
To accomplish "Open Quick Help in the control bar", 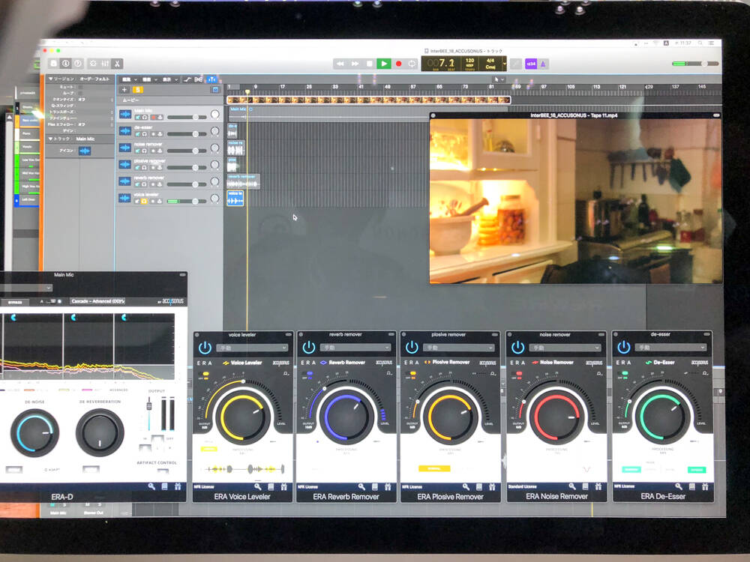I will point(77,63).
